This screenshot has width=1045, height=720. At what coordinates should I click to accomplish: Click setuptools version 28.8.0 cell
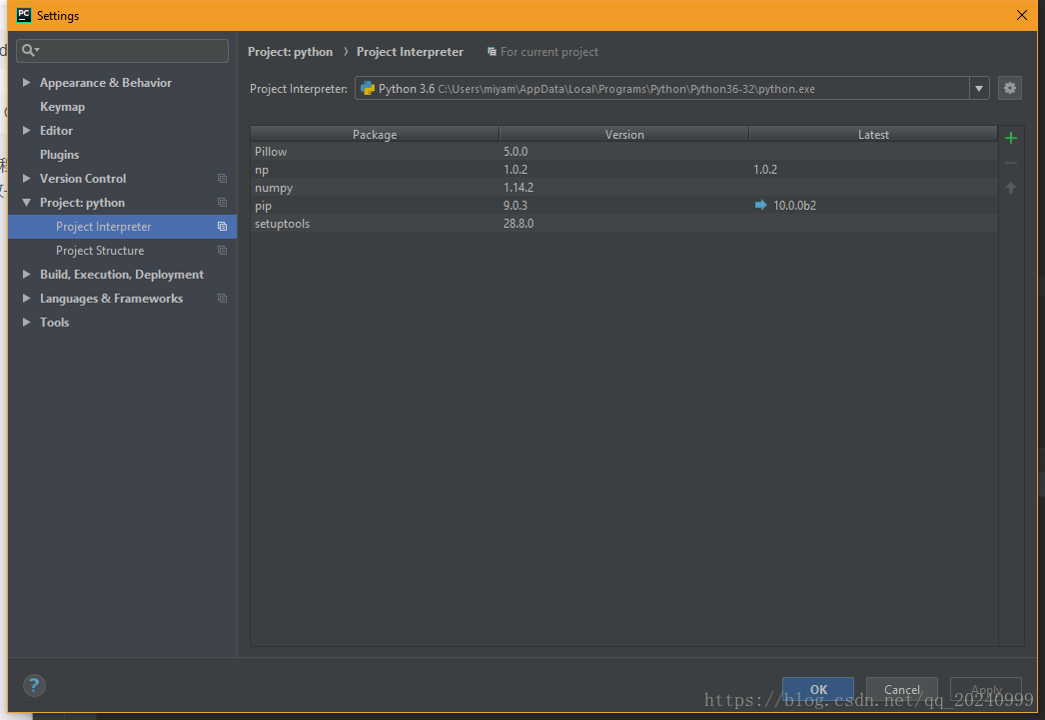pos(518,223)
